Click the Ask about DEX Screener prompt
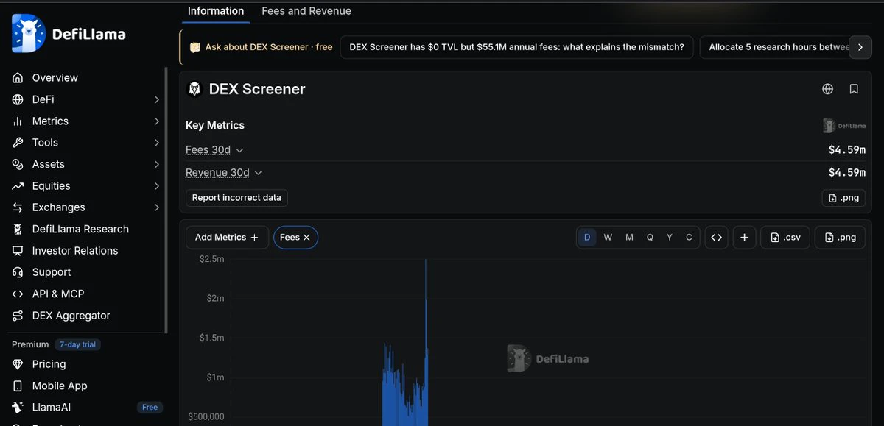 click(262, 47)
